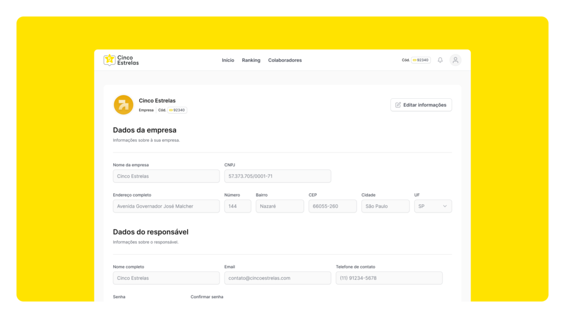The width and height of the screenshot is (565, 318).
Task: Click into the CNPJ input field
Action: pyautogui.click(x=277, y=176)
